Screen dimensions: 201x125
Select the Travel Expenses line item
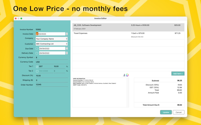(x=128, y=35)
